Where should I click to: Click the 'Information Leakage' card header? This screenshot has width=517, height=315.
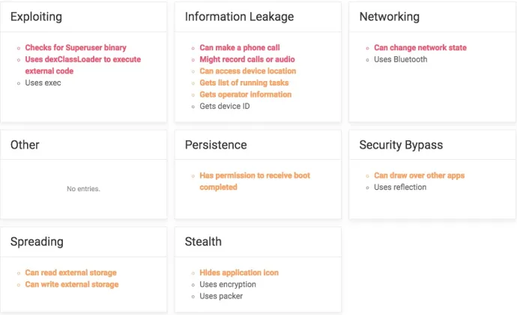coord(258,16)
